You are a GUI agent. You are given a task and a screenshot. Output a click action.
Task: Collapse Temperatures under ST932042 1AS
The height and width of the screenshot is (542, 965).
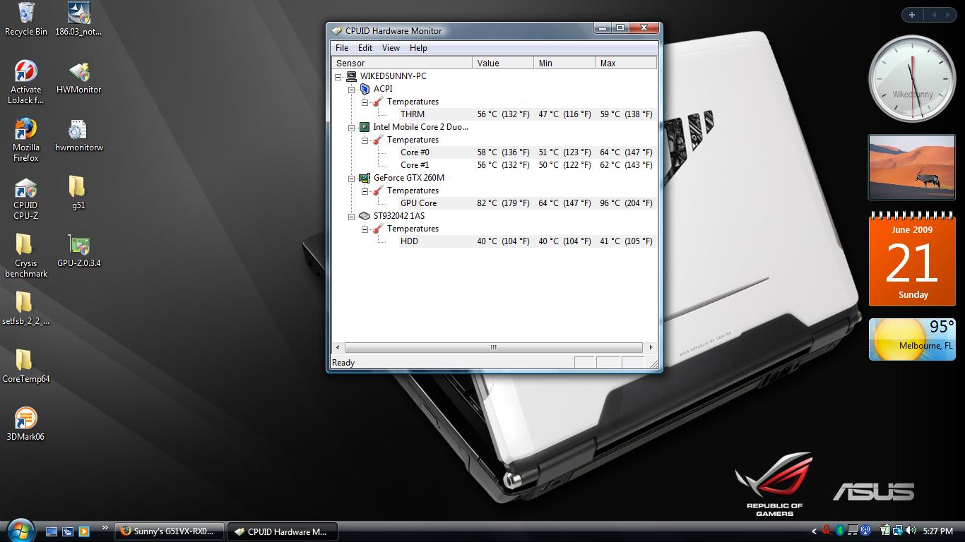coord(365,229)
